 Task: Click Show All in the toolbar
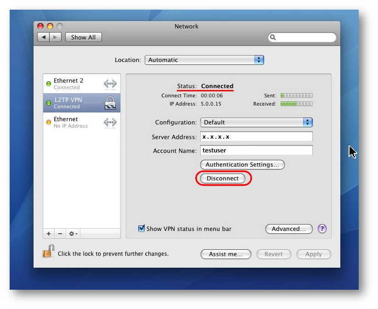[83, 37]
